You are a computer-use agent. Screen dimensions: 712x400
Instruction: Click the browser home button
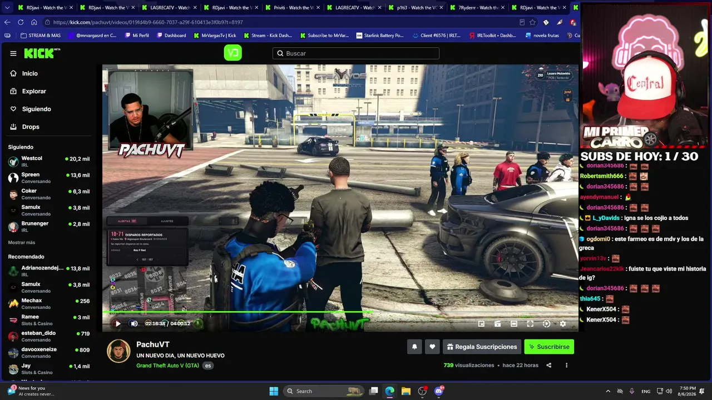[x=34, y=22]
